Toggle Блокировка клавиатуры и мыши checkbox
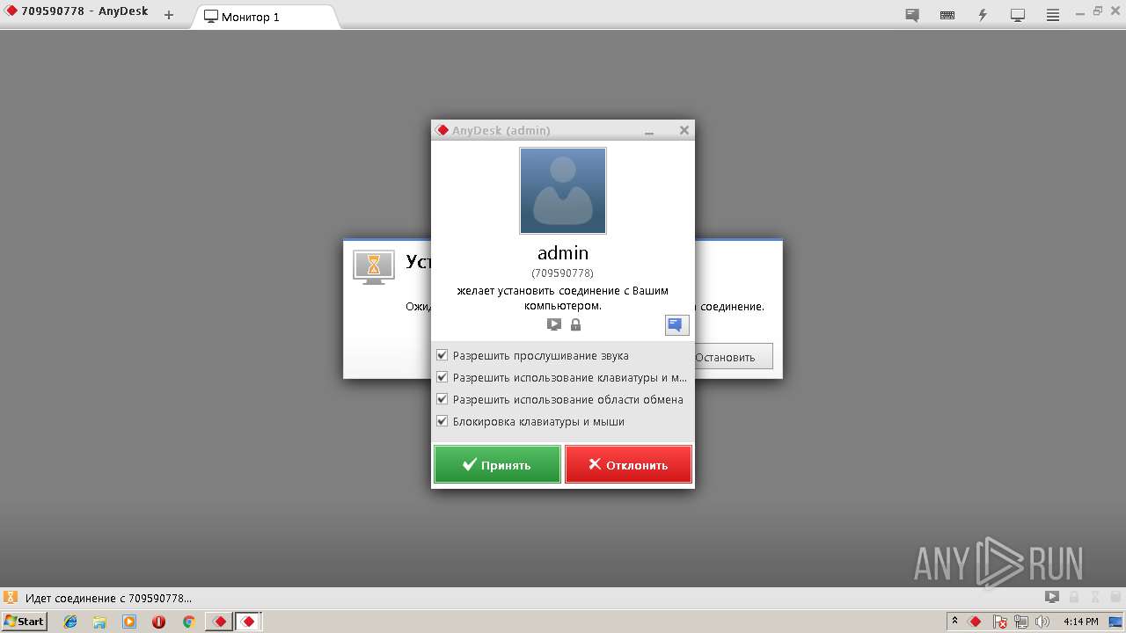The image size is (1126, 633). coord(442,421)
